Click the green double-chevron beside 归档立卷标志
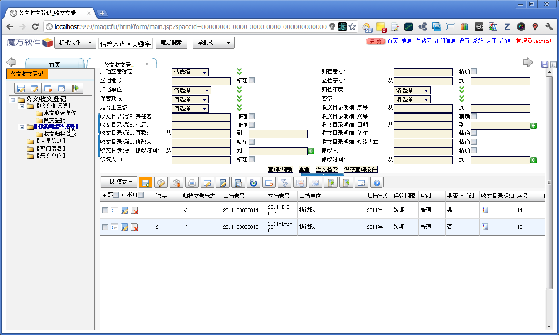559x335 pixels. [x=240, y=71]
